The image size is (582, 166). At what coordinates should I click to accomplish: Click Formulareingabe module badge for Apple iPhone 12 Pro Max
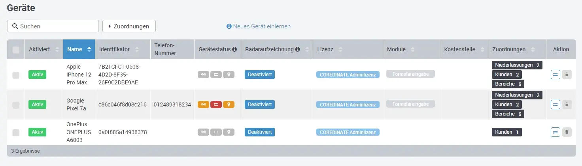(410, 74)
